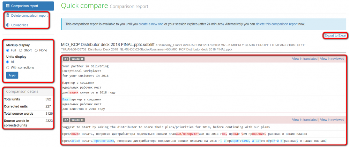This screenshot has width=349, height=147.
Task: Select the Short markup display option
Action: click(21, 50)
